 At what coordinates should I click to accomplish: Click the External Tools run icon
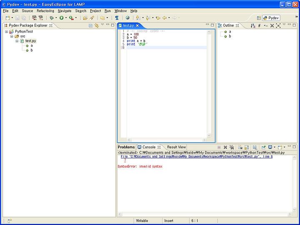pos(71,18)
